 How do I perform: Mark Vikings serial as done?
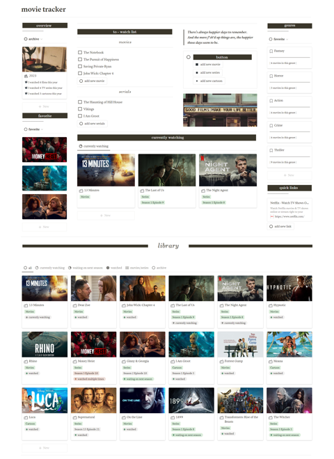tap(80, 109)
